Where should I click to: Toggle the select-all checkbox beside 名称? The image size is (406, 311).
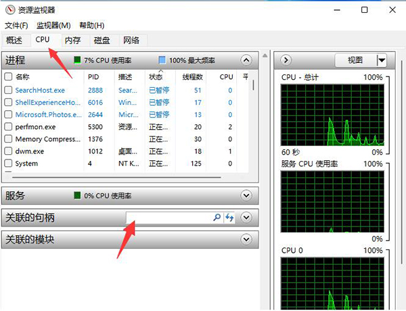(8, 76)
